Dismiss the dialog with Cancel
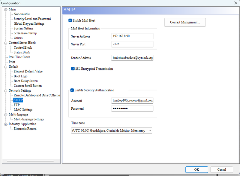Viewport: 240px width, 176px height. click(x=221, y=169)
